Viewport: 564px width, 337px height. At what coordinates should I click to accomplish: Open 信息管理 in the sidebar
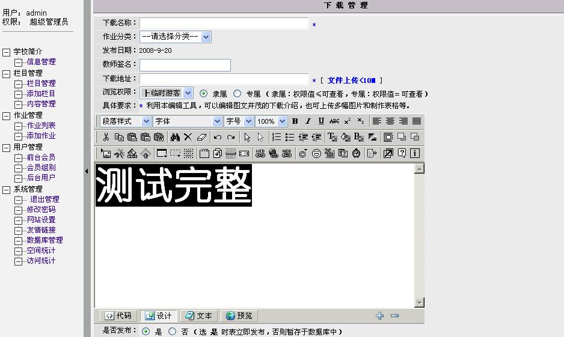click(41, 62)
